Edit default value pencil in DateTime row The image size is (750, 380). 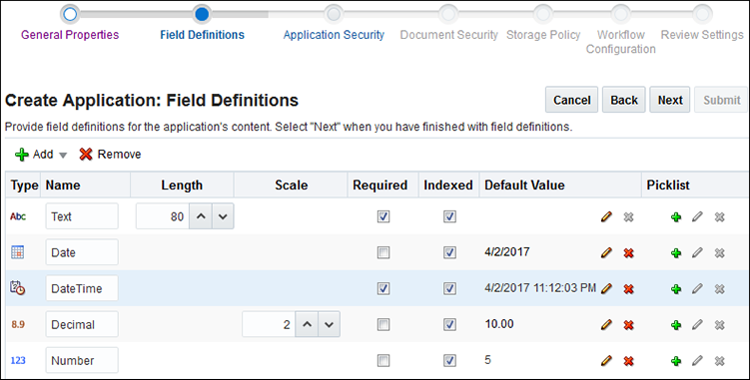pyautogui.click(x=606, y=288)
